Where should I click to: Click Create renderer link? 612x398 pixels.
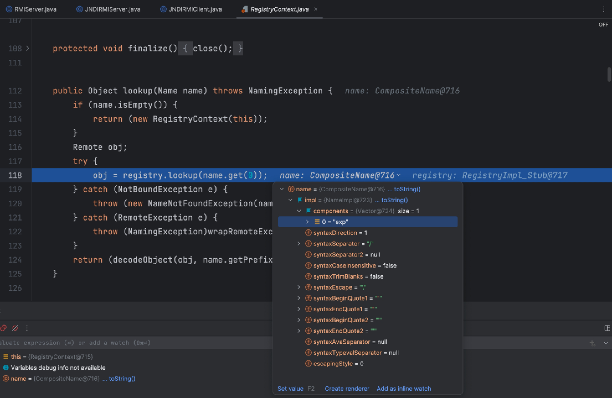coord(347,389)
